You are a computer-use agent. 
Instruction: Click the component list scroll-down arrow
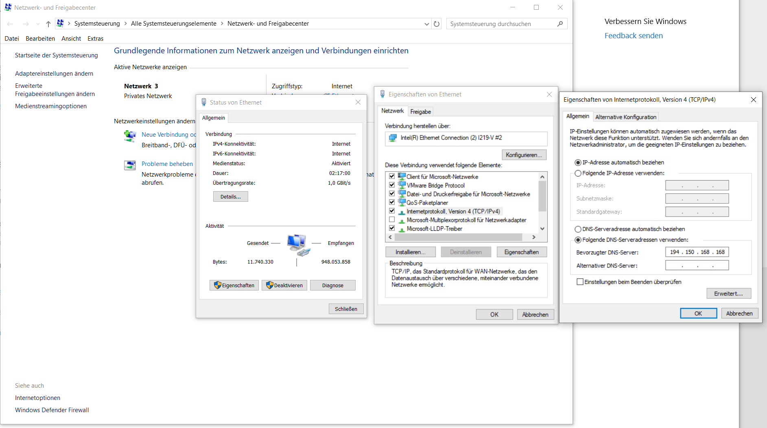coord(542,229)
